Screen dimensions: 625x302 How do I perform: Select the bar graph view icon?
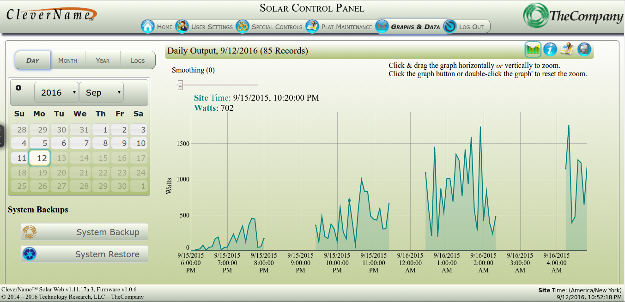pyautogui.click(x=533, y=49)
